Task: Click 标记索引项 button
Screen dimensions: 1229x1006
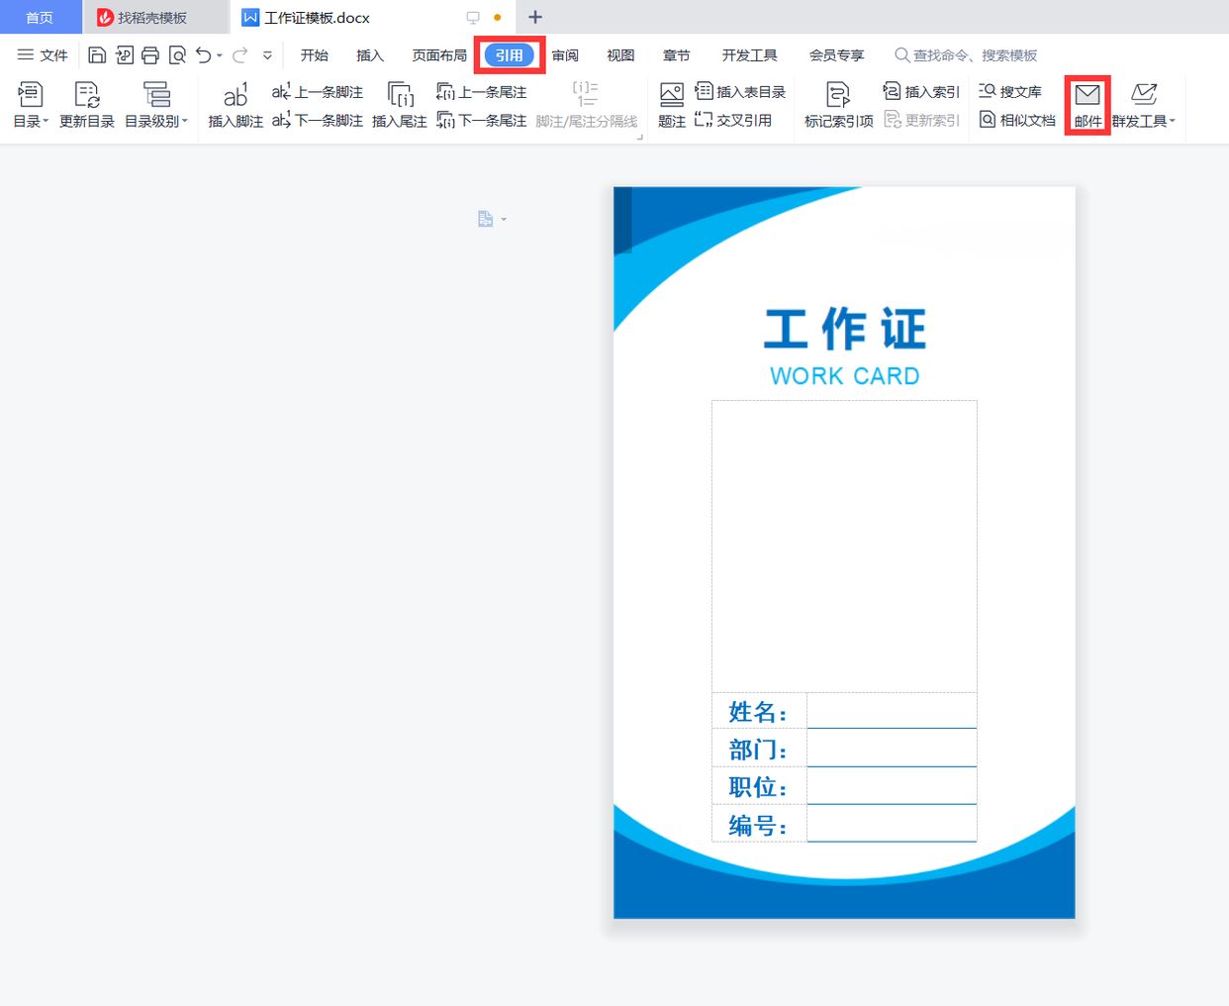Action: [838, 106]
